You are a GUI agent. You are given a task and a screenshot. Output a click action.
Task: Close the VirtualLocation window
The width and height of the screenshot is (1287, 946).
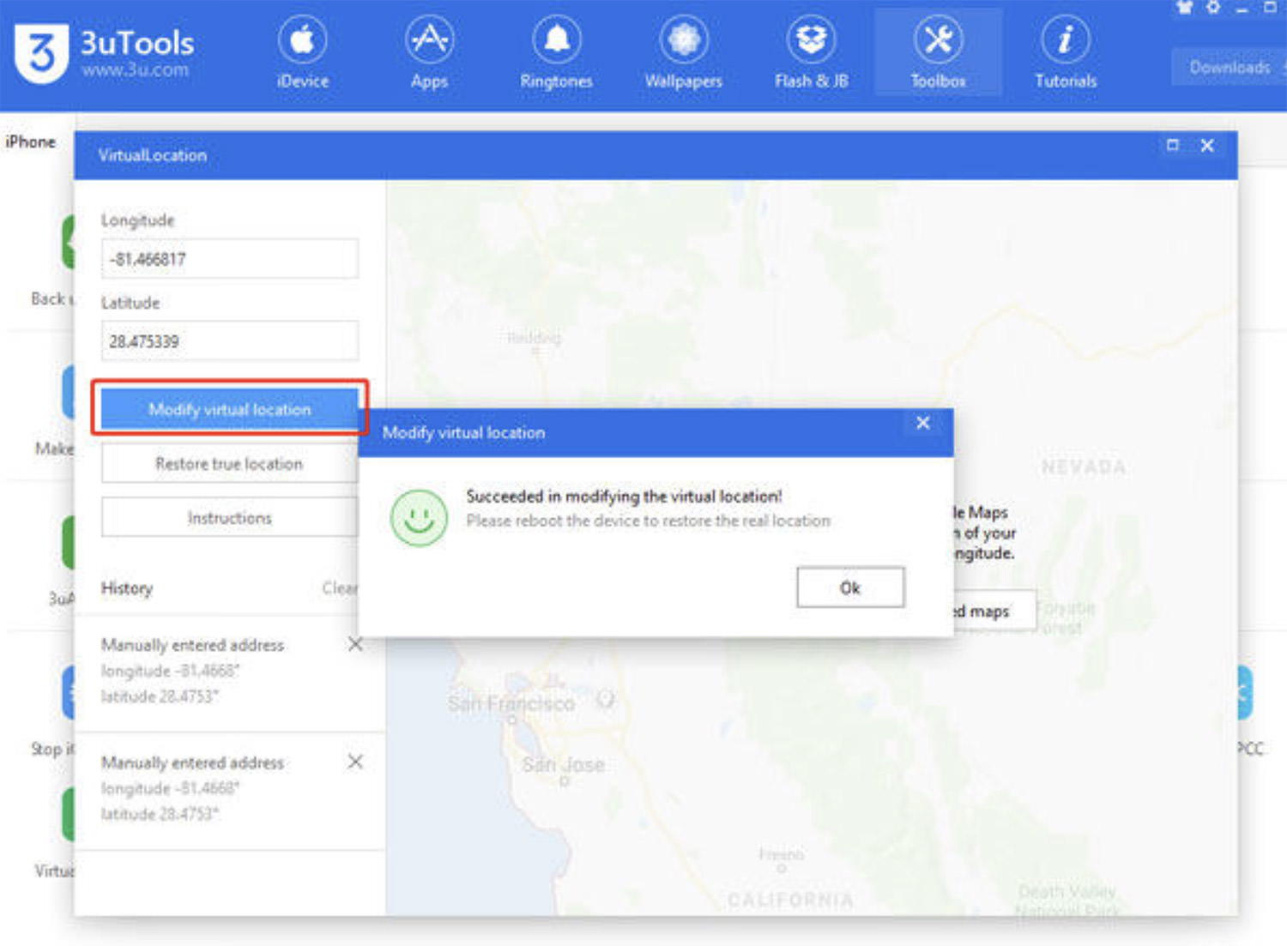coord(1207,145)
